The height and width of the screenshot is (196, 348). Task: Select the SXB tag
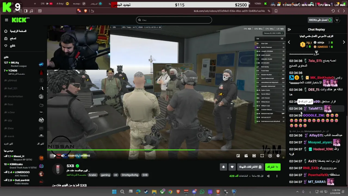point(145,175)
